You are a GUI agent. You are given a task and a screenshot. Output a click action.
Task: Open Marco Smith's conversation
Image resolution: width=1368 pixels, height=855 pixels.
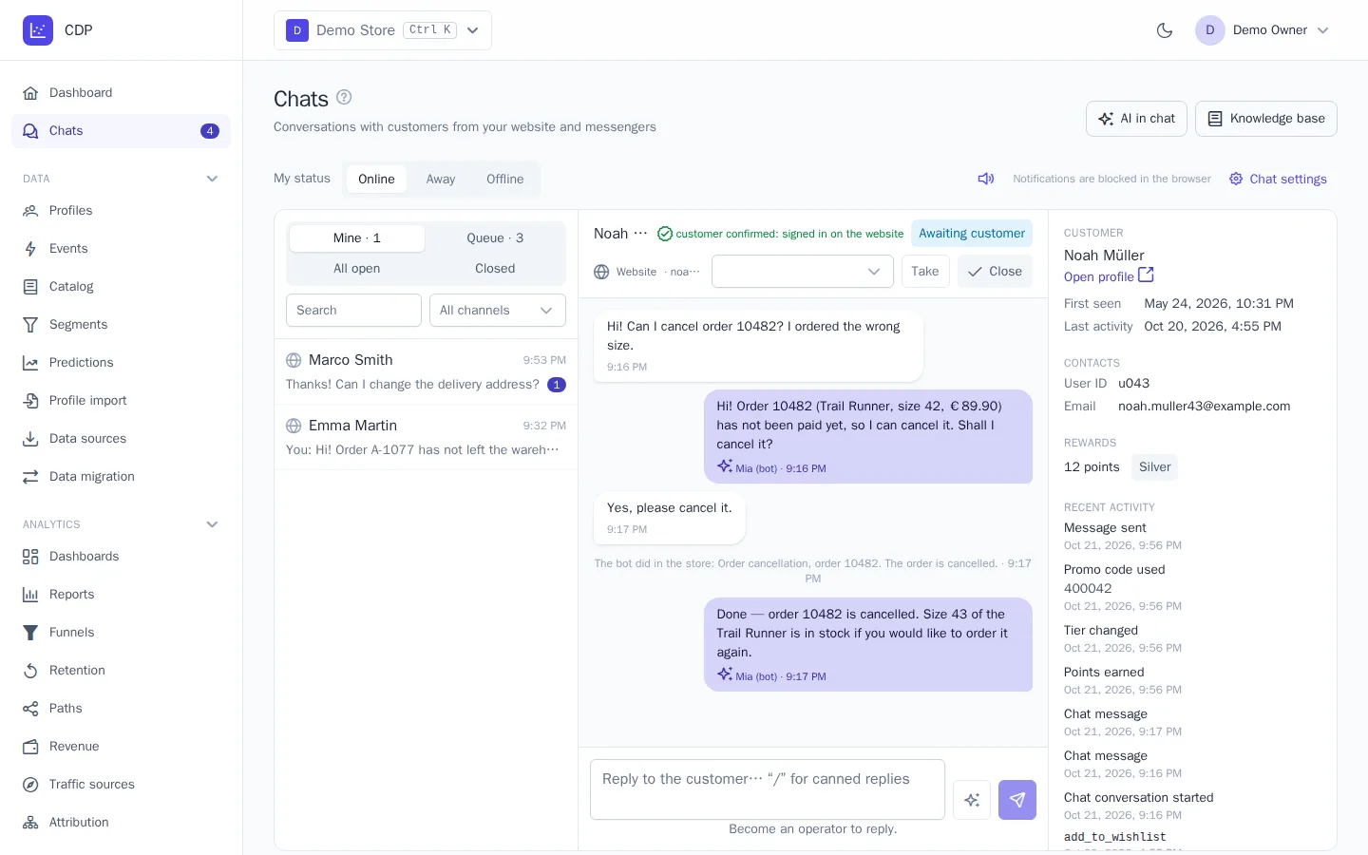point(426,371)
